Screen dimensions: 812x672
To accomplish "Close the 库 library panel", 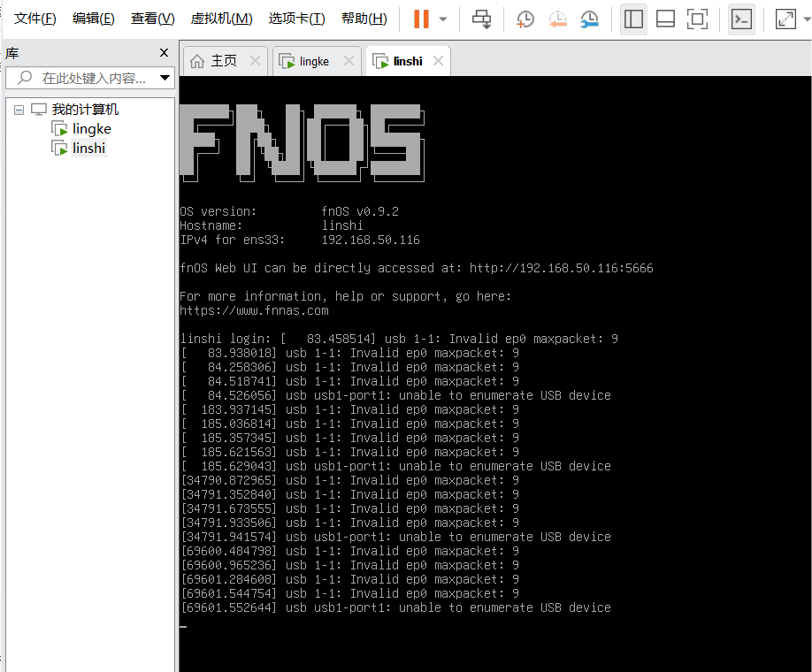I will (x=165, y=52).
